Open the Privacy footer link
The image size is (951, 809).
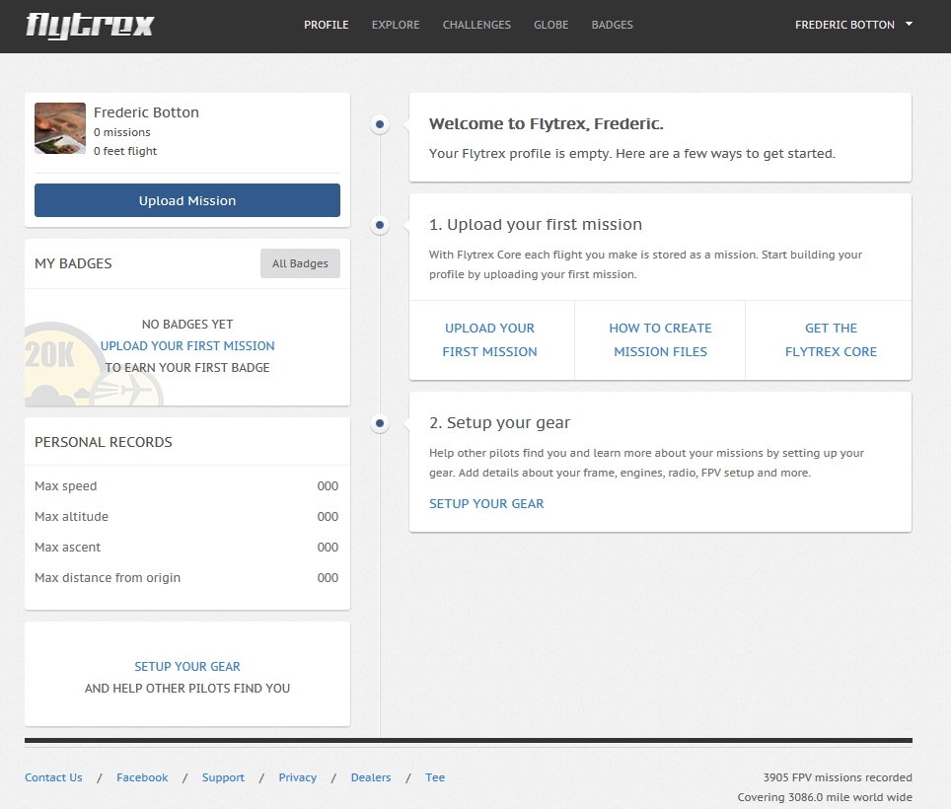297,777
